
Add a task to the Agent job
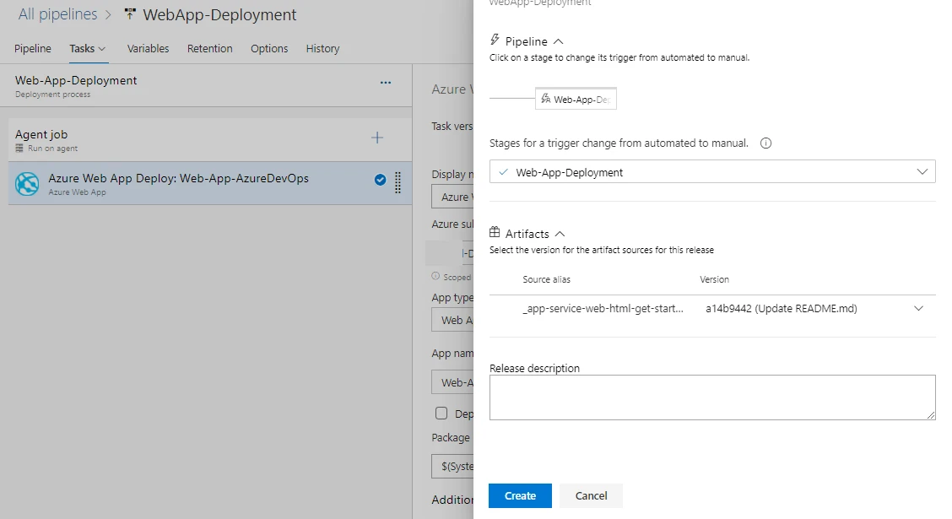coord(376,136)
